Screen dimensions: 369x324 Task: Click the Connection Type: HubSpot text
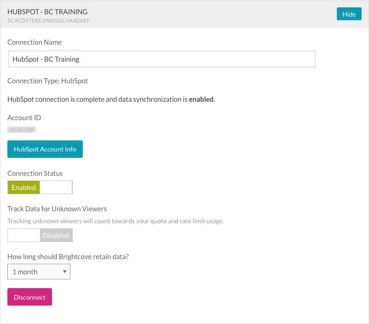48,81
